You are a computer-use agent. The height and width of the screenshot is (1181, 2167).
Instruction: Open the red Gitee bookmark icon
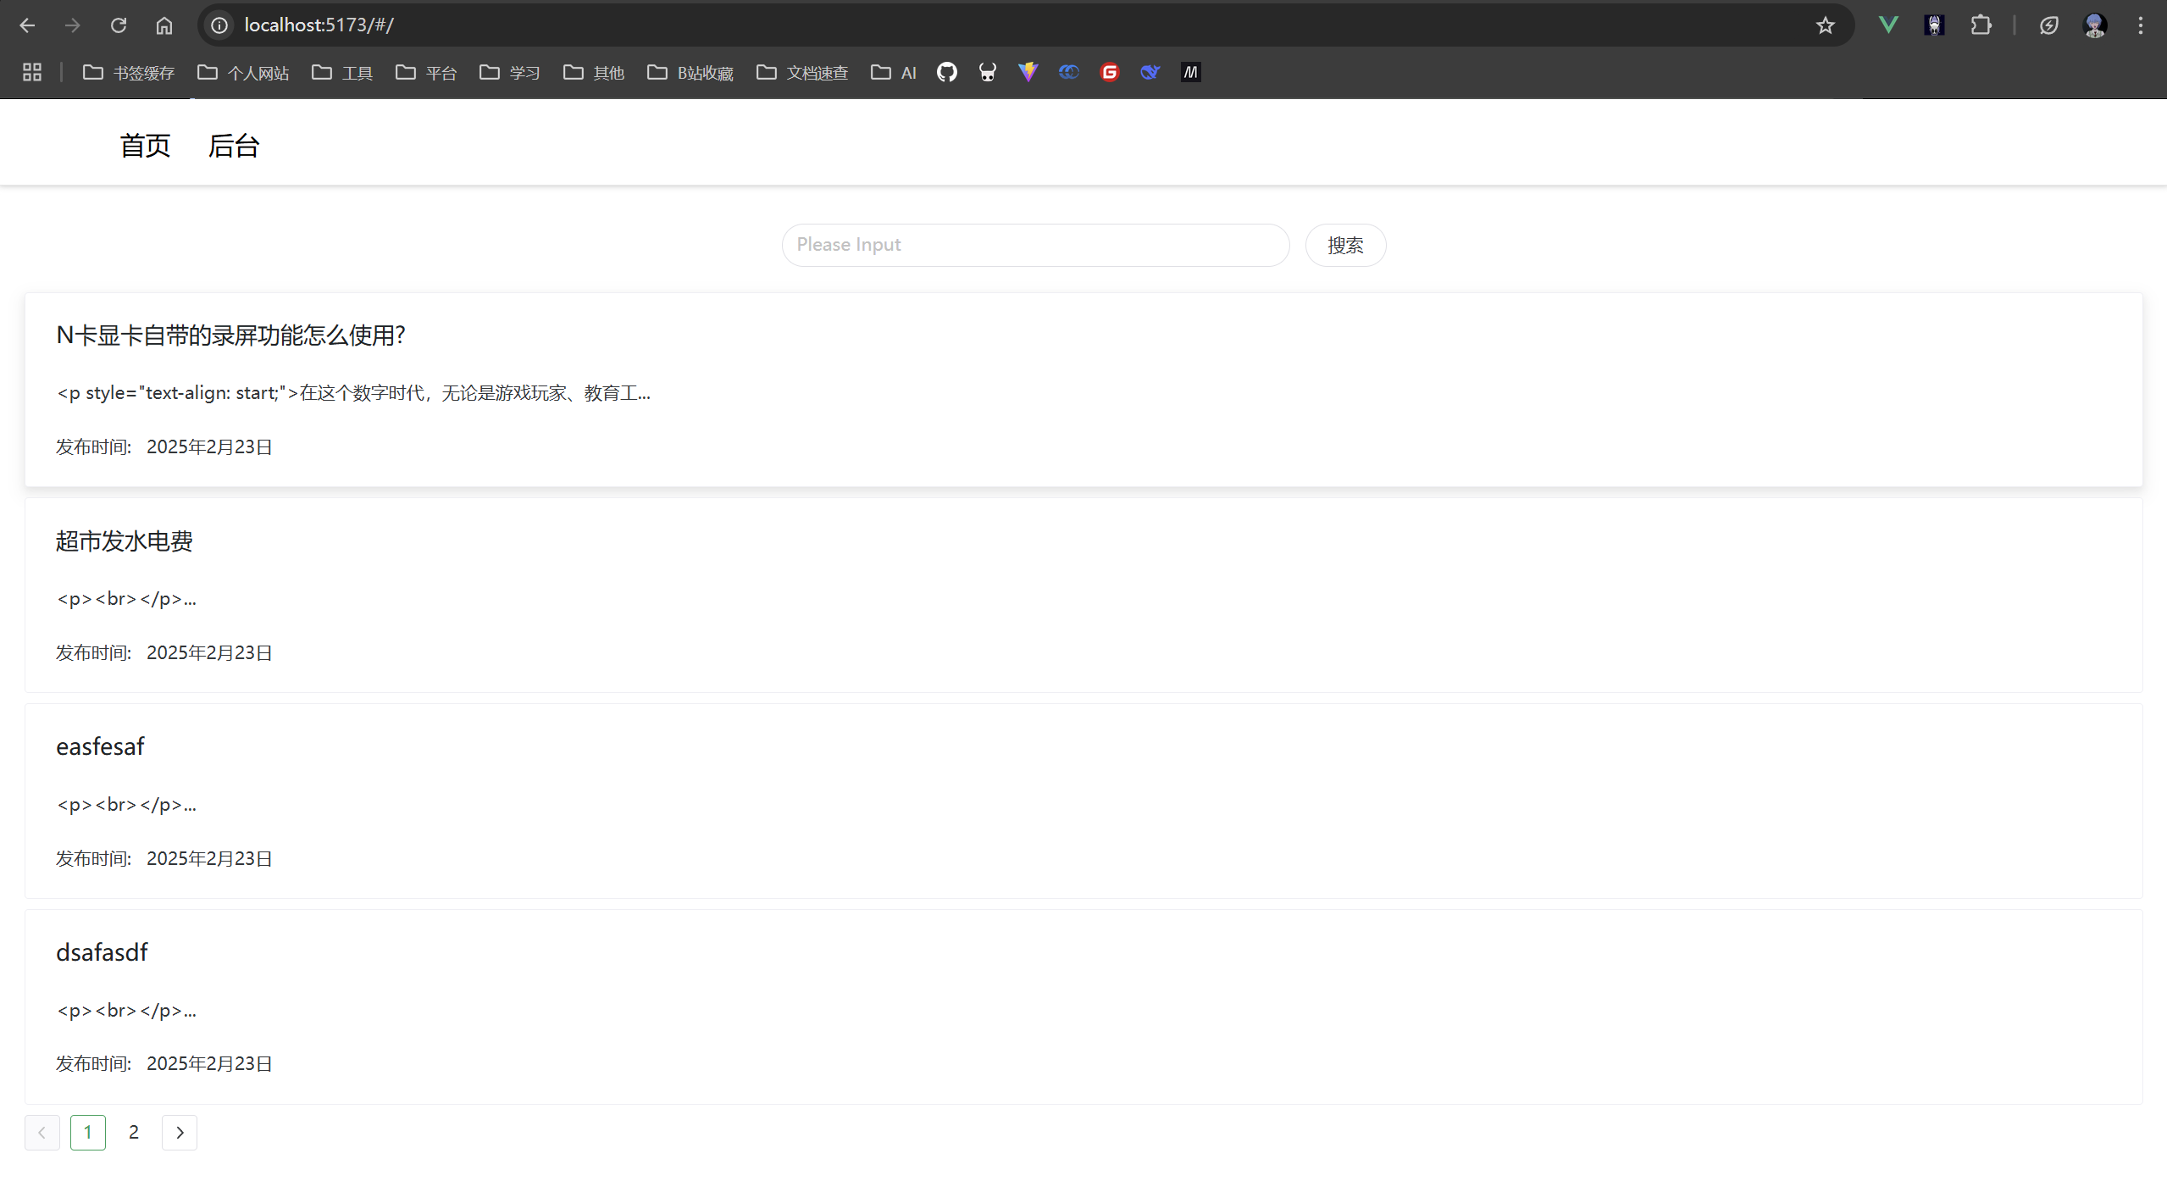click(x=1109, y=73)
